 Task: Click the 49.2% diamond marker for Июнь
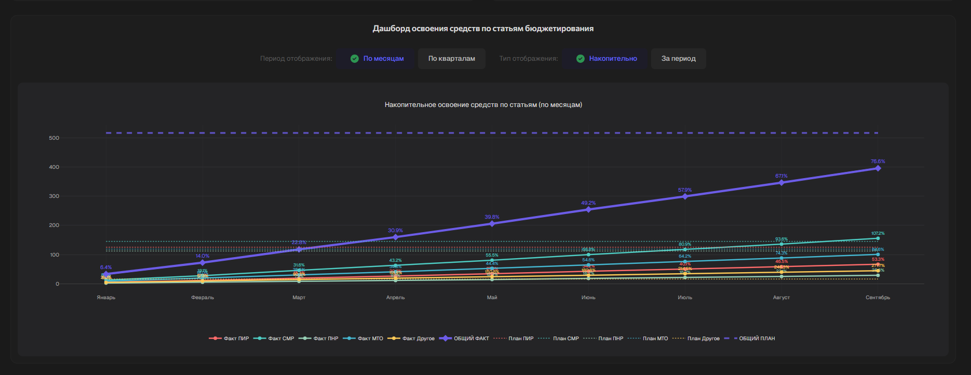[x=588, y=210]
